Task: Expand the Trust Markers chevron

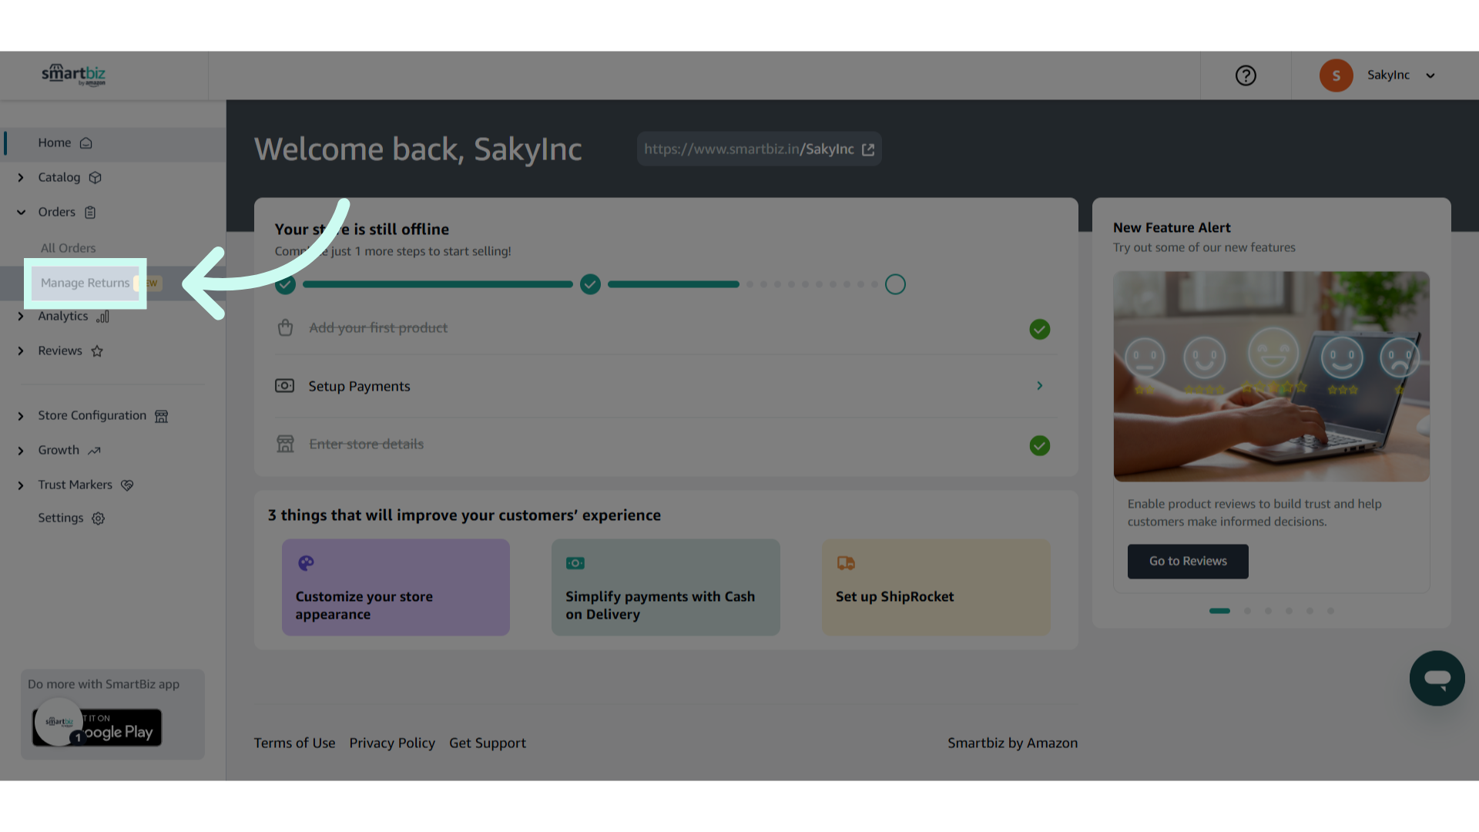Action: pos(21,485)
